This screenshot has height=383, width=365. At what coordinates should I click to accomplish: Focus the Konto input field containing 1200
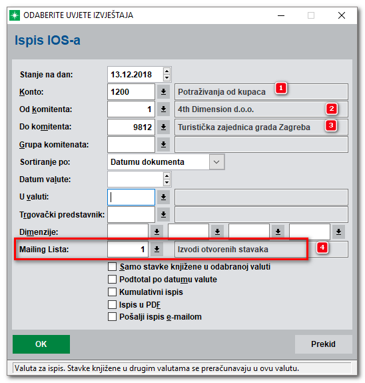point(131,92)
